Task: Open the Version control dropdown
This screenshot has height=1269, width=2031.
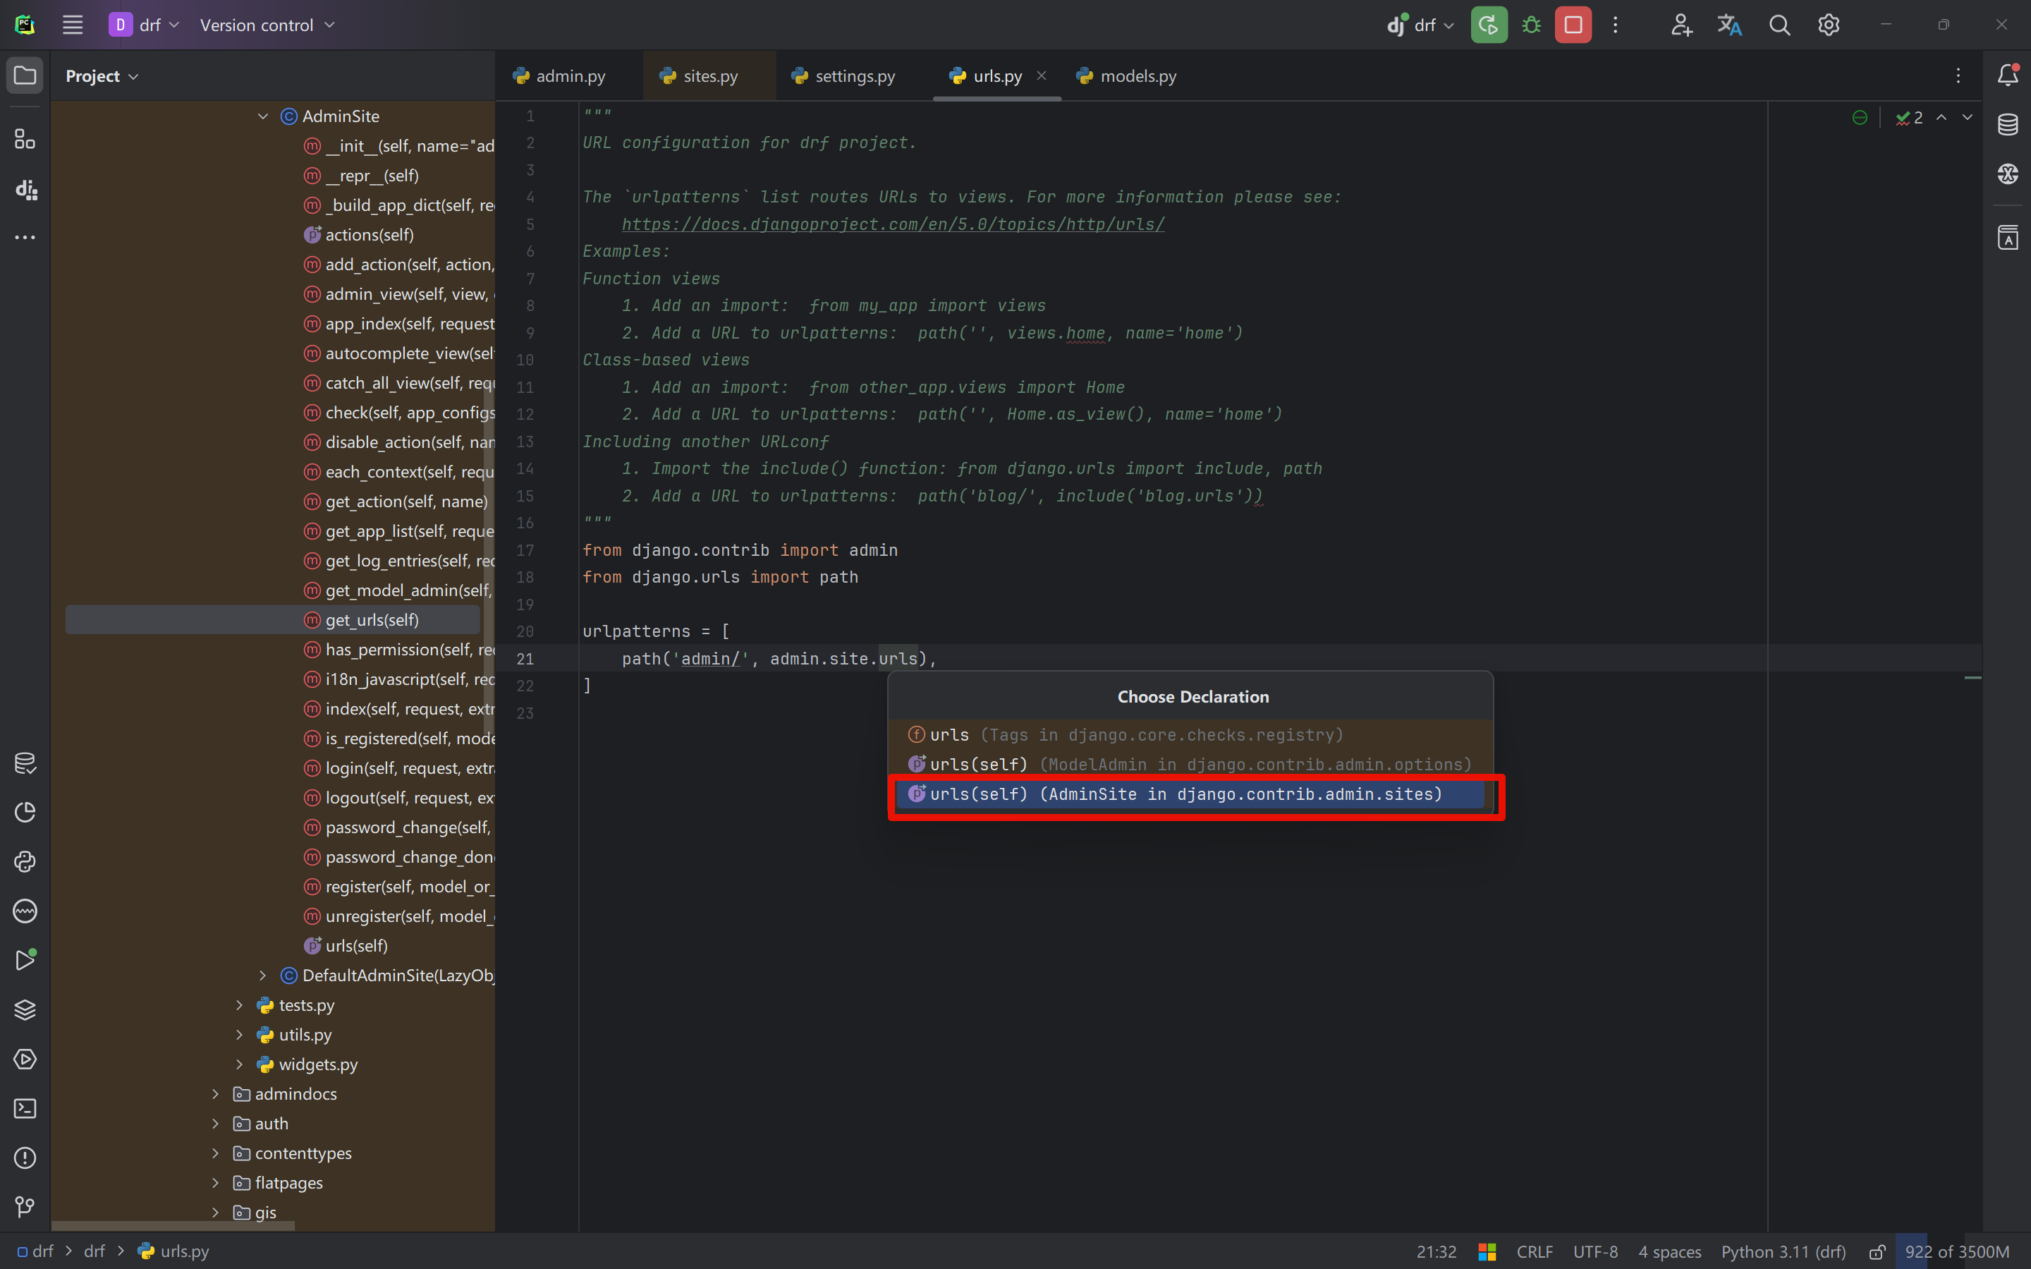Action: [x=267, y=25]
